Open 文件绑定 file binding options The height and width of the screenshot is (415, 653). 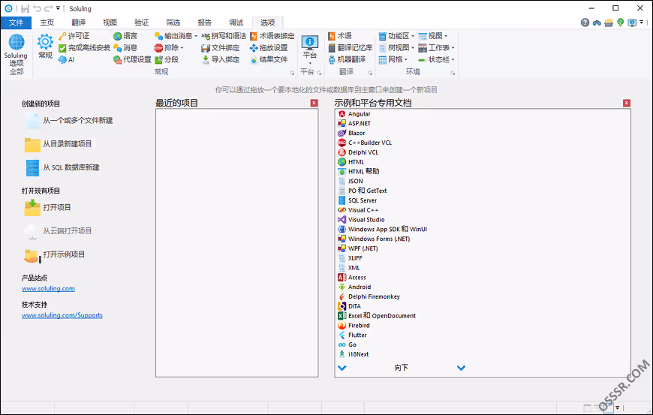pos(221,48)
